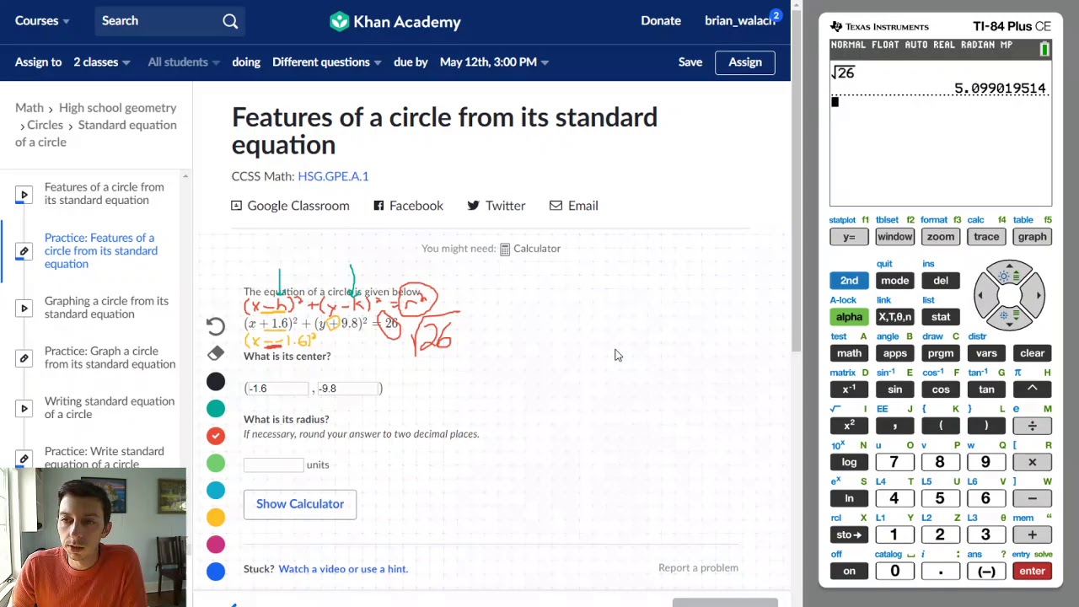This screenshot has width=1079, height=607.
Task: Click the Donate link
Action: pyautogui.click(x=661, y=21)
